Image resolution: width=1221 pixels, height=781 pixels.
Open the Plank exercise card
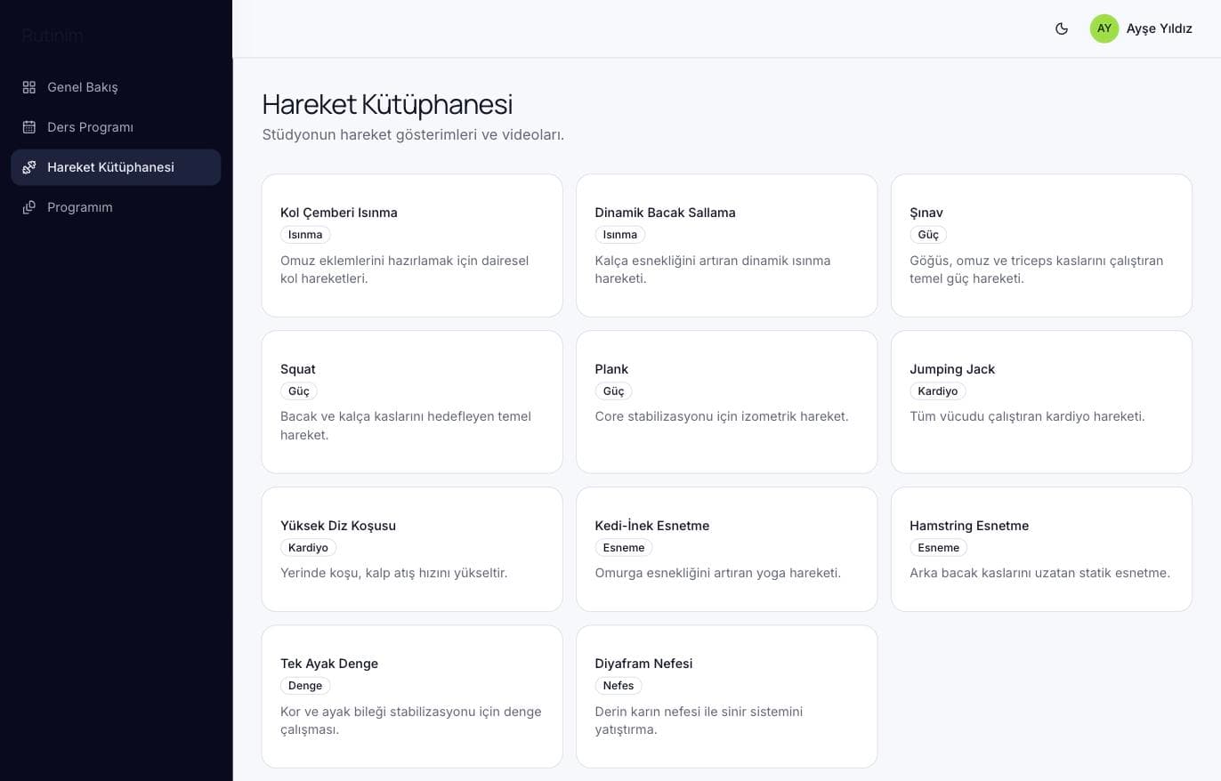[726, 402]
